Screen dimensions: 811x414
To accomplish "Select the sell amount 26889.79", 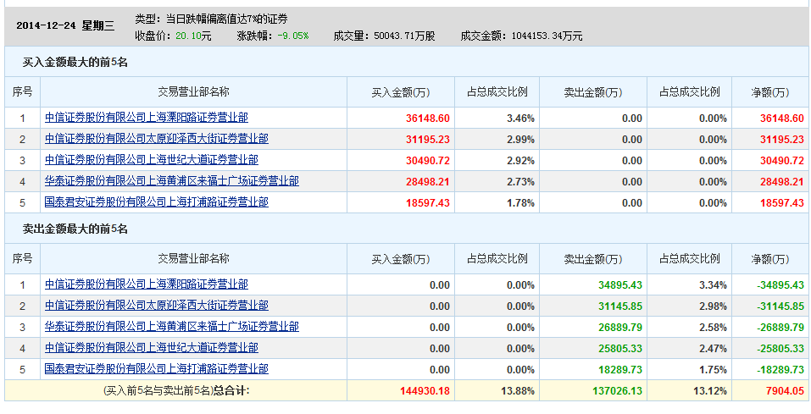I will click(x=620, y=328).
